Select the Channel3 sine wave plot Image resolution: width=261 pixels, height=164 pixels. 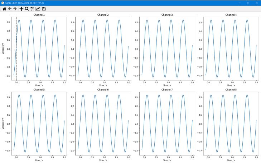click(167, 49)
